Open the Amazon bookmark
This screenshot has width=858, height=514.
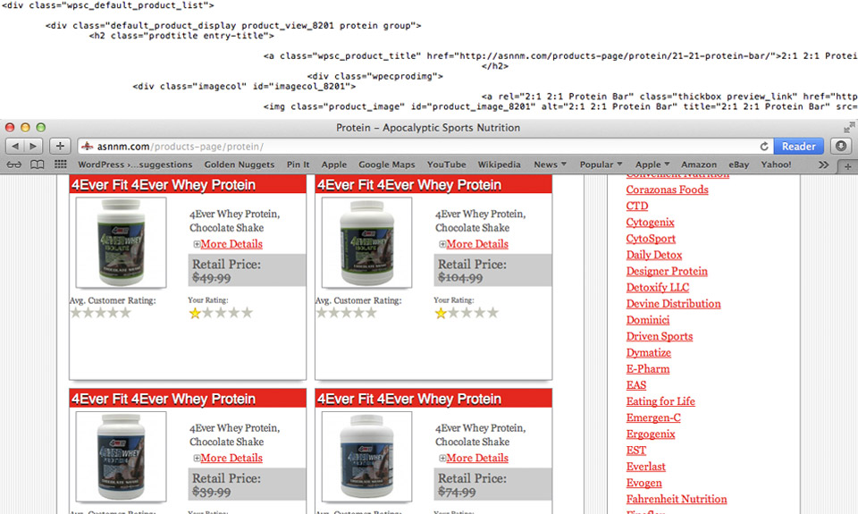(699, 164)
